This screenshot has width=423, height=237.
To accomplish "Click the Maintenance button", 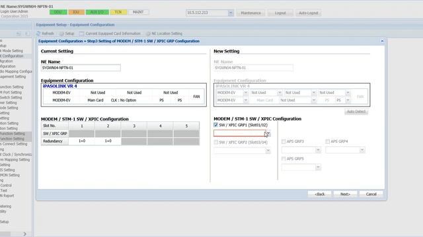I will [x=250, y=13].
